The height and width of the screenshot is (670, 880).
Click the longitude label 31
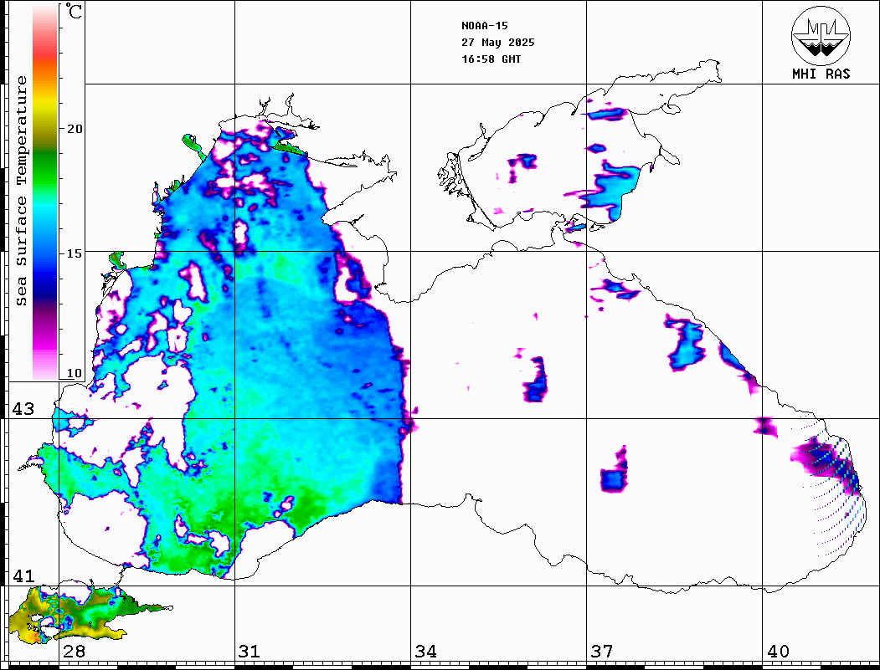pyautogui.click(x=250, y=651)
